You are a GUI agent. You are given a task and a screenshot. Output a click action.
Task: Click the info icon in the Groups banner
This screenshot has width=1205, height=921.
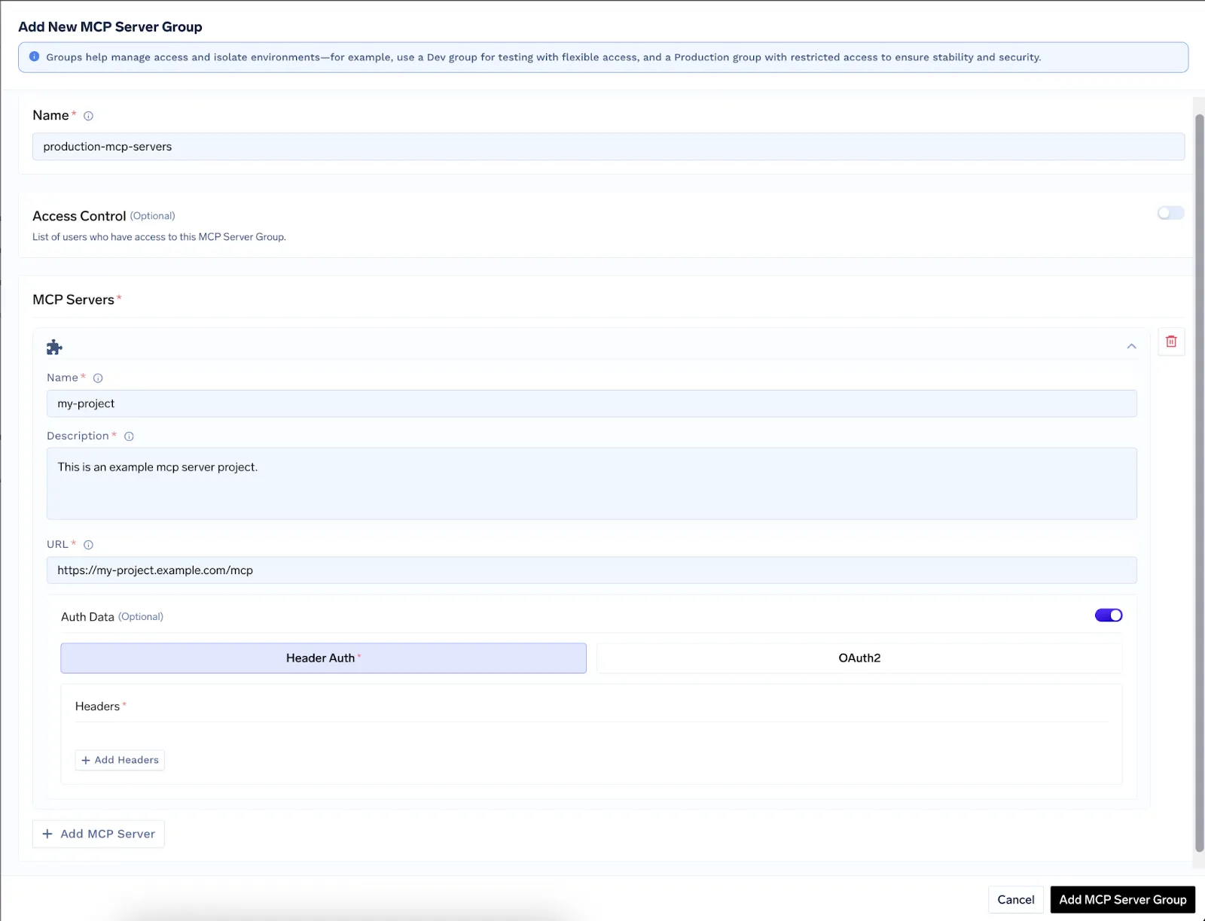click(x=35, y=56)
